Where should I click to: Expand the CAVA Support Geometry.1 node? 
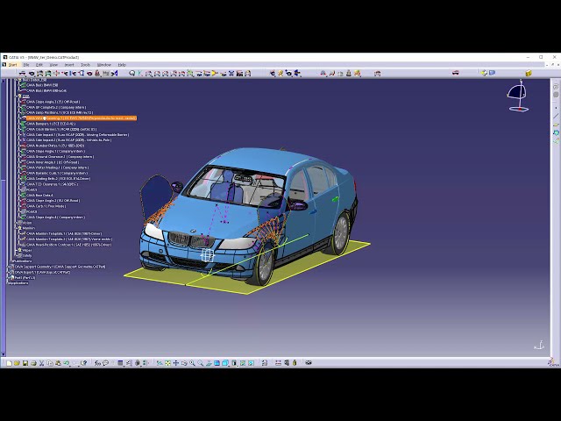point(9,267)
